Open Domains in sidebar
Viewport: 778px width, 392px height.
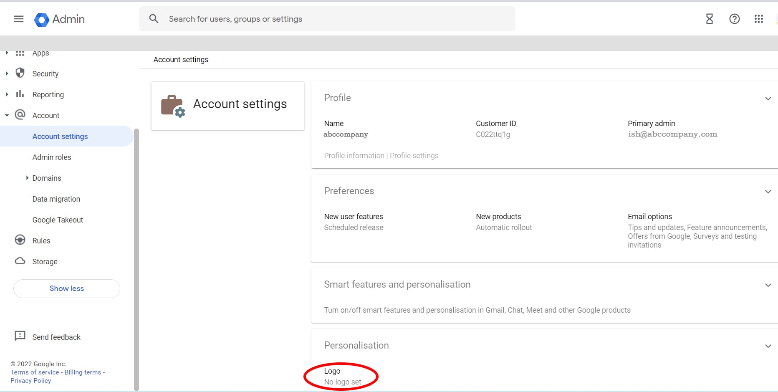(x=47, y=178)
